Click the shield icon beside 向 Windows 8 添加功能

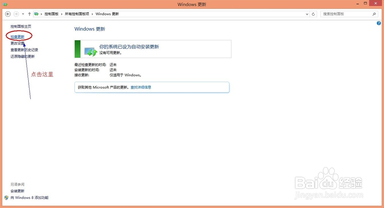point(7,198)
